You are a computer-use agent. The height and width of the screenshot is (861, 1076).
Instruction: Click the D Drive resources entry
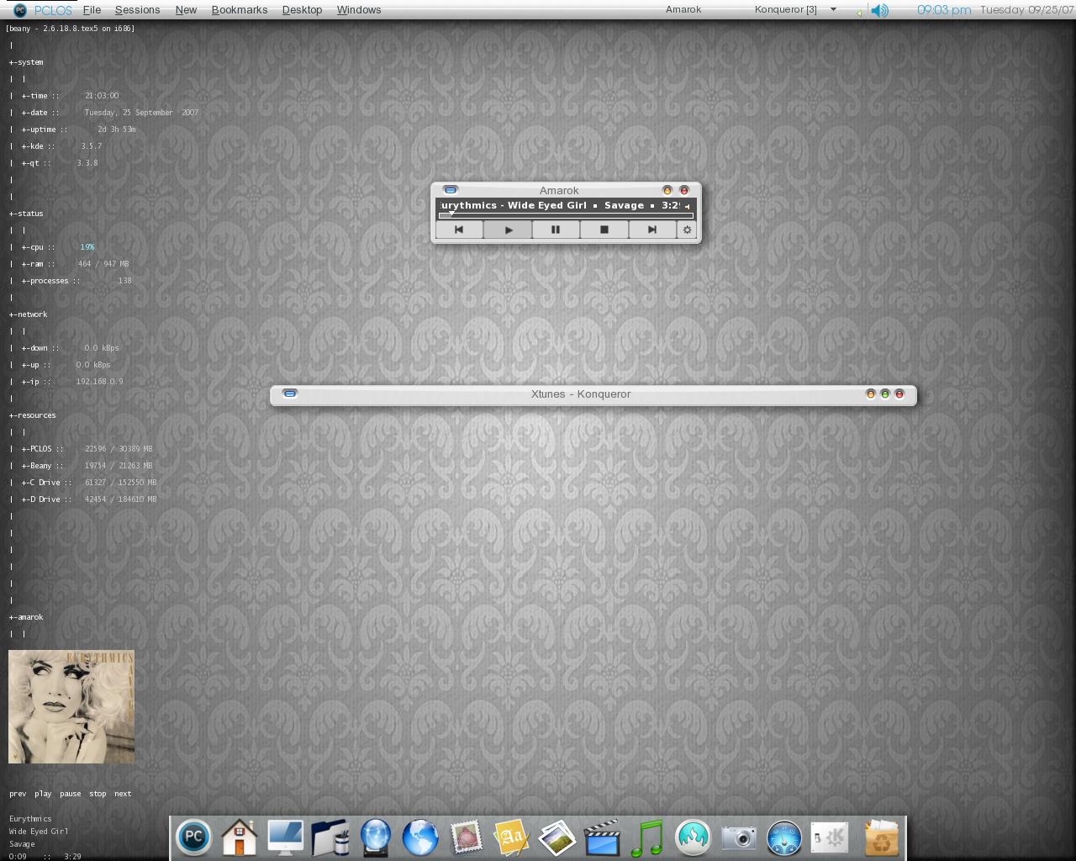89,499
